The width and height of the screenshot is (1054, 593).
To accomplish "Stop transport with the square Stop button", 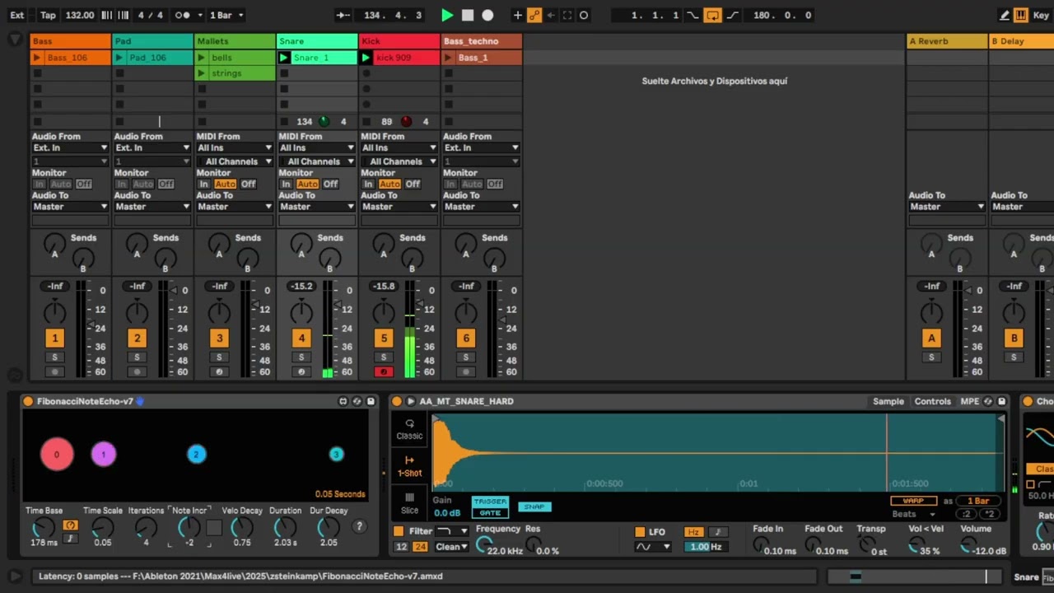I will click(x=468, y=15).
